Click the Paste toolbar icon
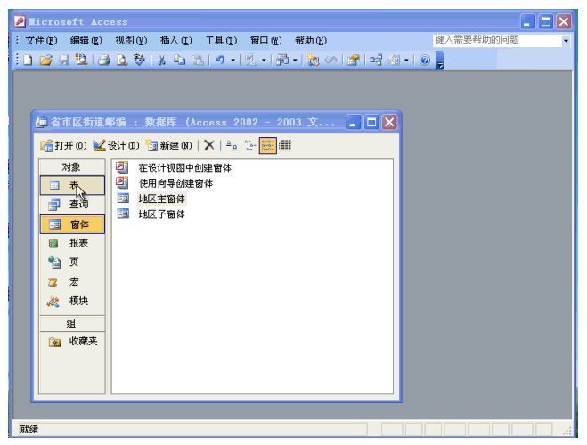The image size is (587, 445). pos(198,61)
